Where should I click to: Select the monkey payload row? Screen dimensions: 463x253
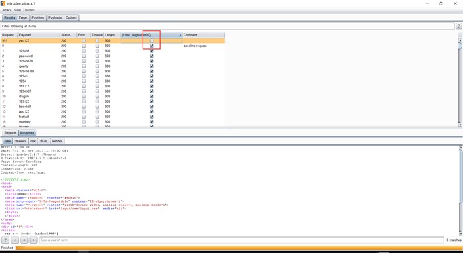tap(113, 121)
